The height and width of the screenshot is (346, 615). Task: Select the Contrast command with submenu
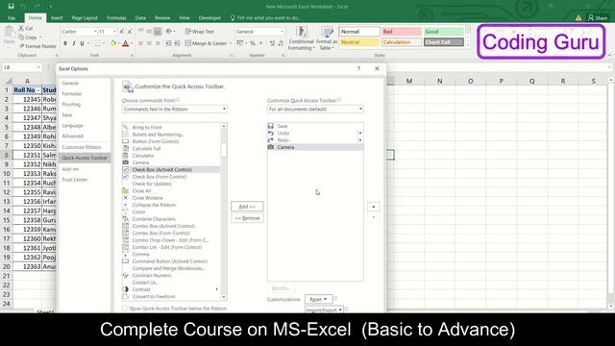click(x=171, y=289)
